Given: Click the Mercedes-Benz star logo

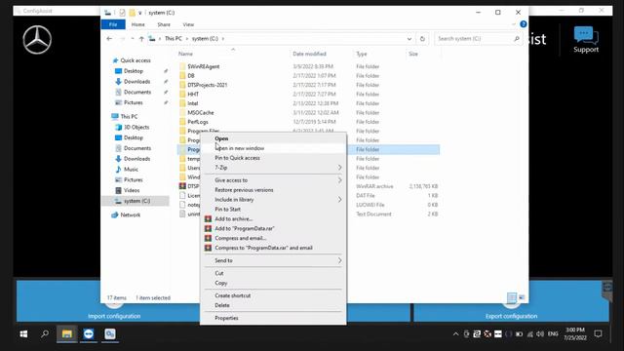Looking at the screenshot, I should [37, 40].
